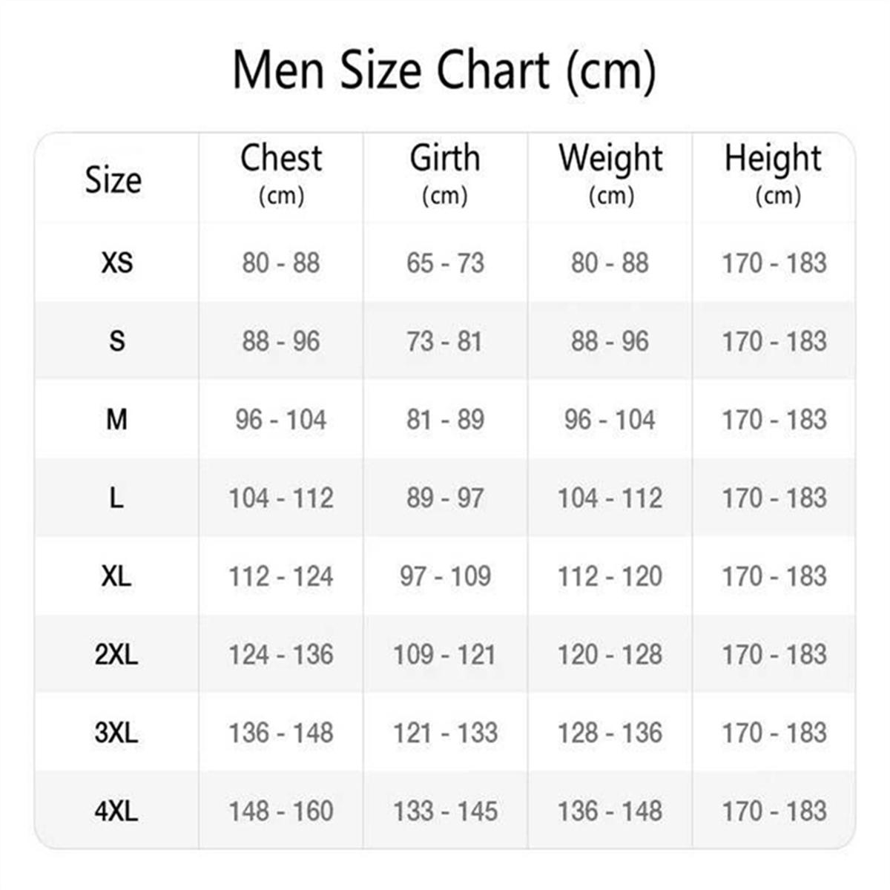Select the L size row label

pos(116,498)
